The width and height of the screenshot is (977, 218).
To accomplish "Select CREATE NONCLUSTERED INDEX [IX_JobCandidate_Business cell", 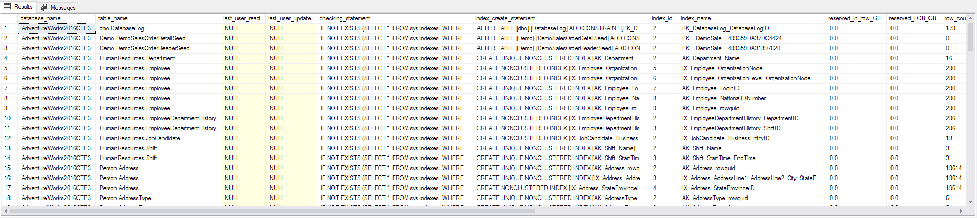I will (561, 138).
